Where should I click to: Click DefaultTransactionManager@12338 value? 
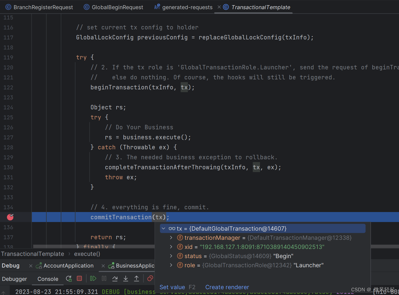[x=300, y=238]
